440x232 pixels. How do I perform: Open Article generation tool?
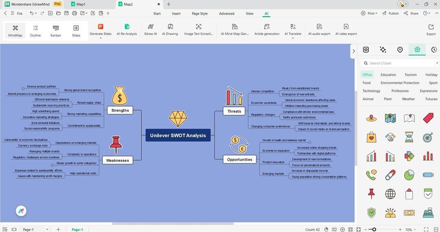267,29
